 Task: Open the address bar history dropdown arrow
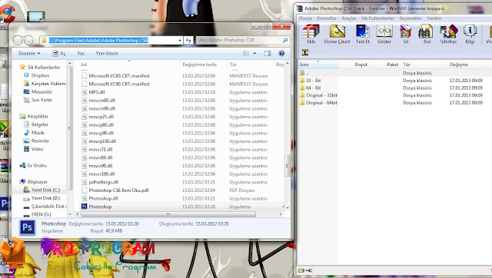tap(180, 40)
